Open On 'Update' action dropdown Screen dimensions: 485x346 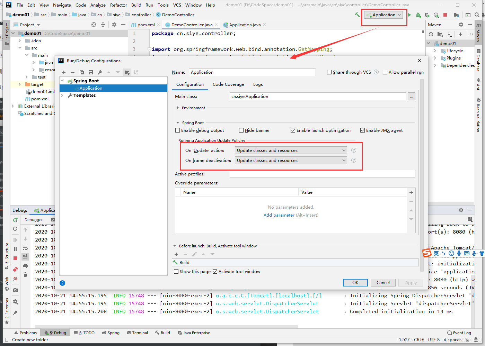click(x=291, y=150)
